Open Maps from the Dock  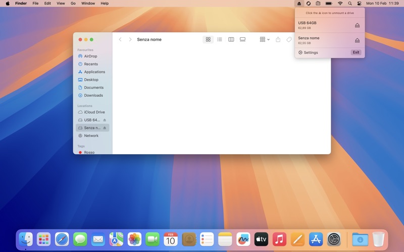tap(116, 239)
